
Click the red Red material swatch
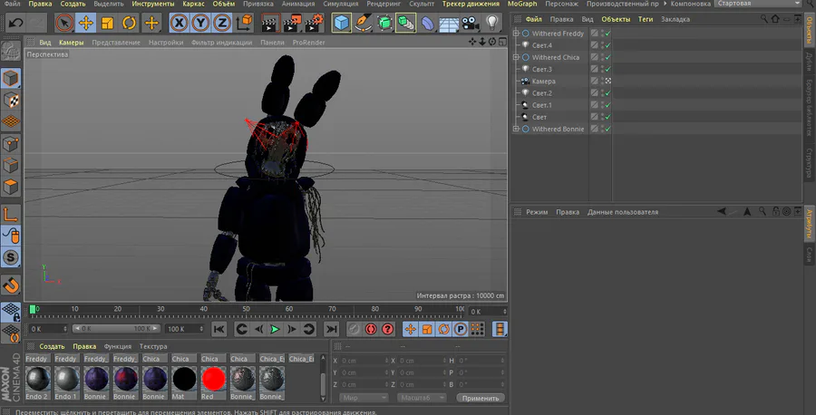[x=213, y=380]
